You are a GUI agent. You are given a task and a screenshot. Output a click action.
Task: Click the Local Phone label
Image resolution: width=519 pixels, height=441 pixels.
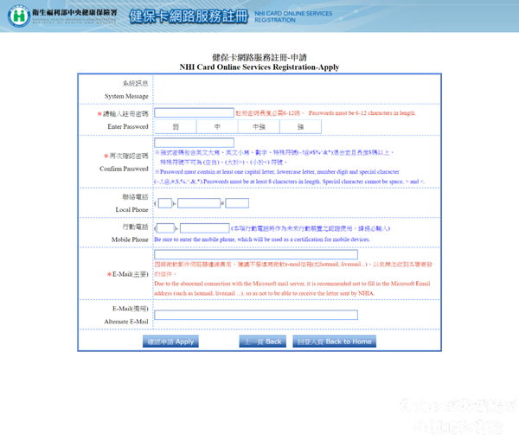click(131, 210)
